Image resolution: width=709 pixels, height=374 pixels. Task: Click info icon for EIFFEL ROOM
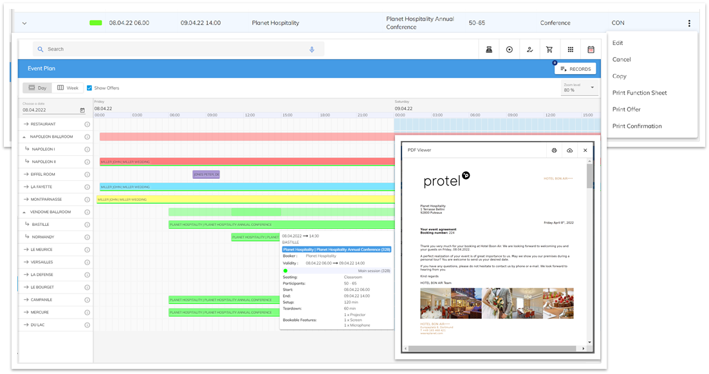coord(87,174)
